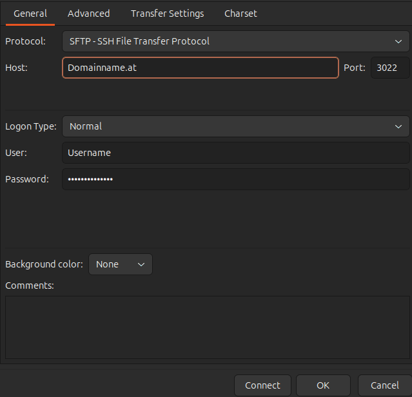The height and width of the screenshot is (397, 412).
Task: Click the Host field containing Domainname.at
Action: point(200,68)
